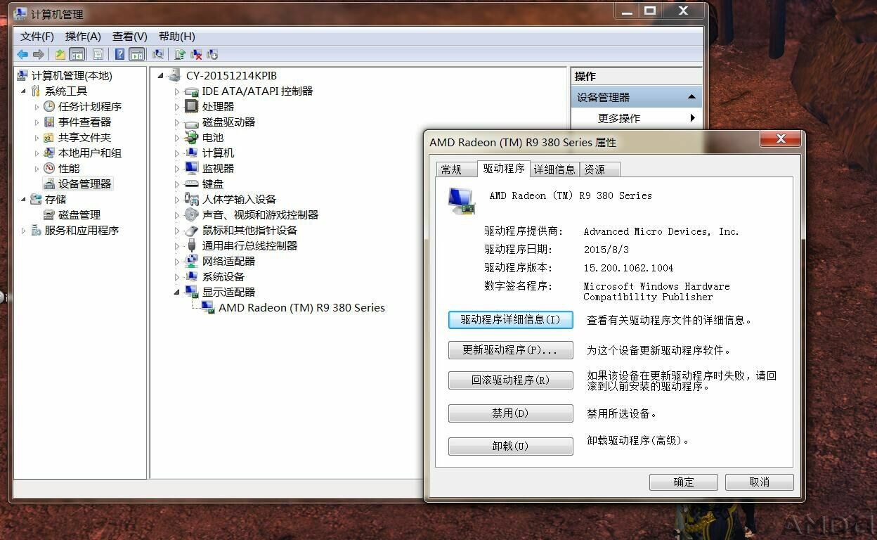The height and width of the screenshot is (540, 877).
Task: Click the 任务计划程序 clock icon
Action: coord(49,106)
